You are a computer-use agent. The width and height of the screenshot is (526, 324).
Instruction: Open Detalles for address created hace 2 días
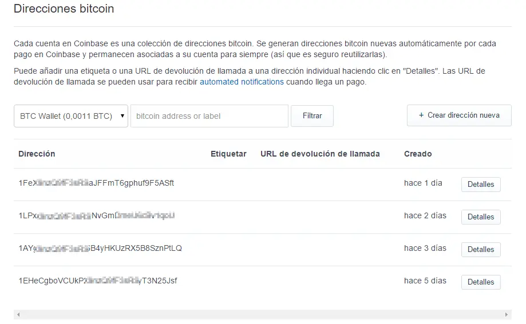(481, 217)
